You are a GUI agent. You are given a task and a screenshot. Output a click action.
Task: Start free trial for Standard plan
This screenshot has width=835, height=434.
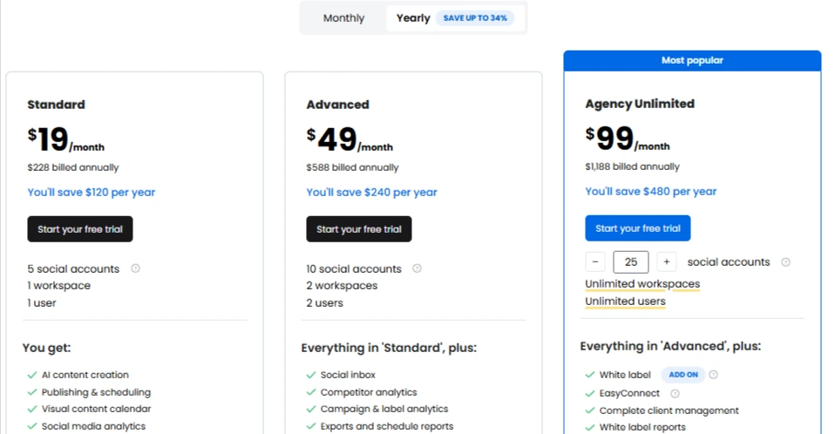(80, 229)
